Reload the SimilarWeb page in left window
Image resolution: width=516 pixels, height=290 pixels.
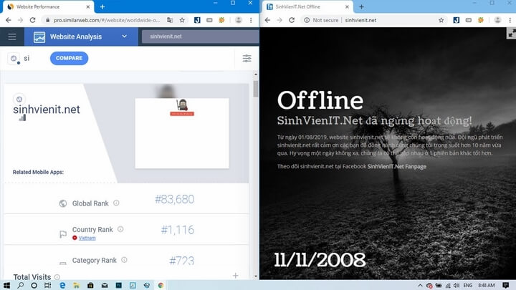click(32, 20)
